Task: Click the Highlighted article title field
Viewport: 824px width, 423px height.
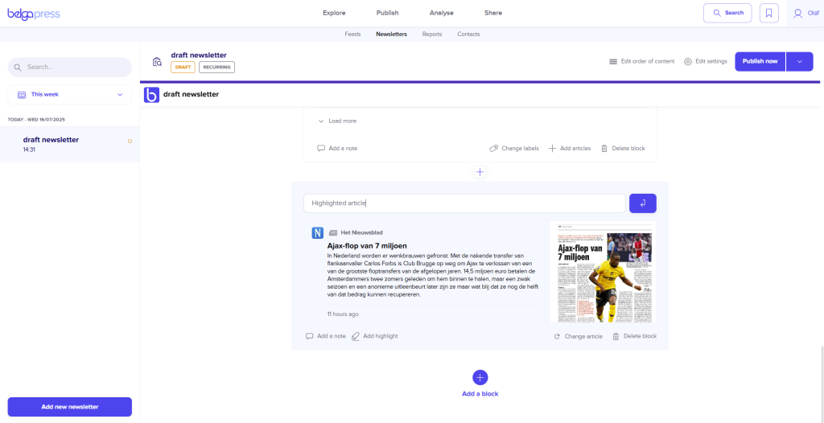Action: (463, 203)
